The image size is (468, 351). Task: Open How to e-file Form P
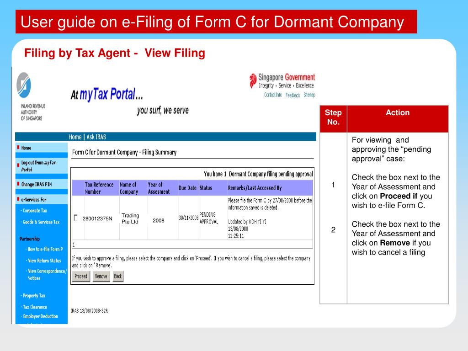(x=44, y=249)
